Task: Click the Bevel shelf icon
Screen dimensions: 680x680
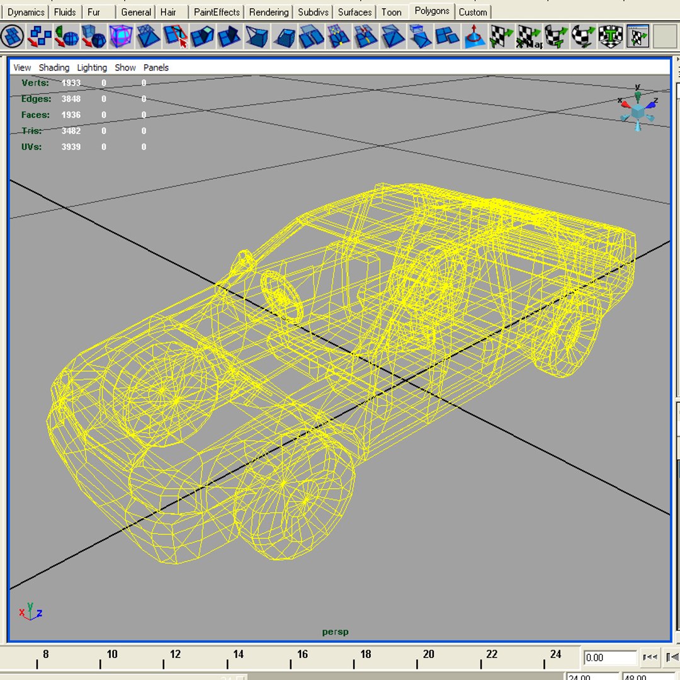Action: [x=283, y=37]
